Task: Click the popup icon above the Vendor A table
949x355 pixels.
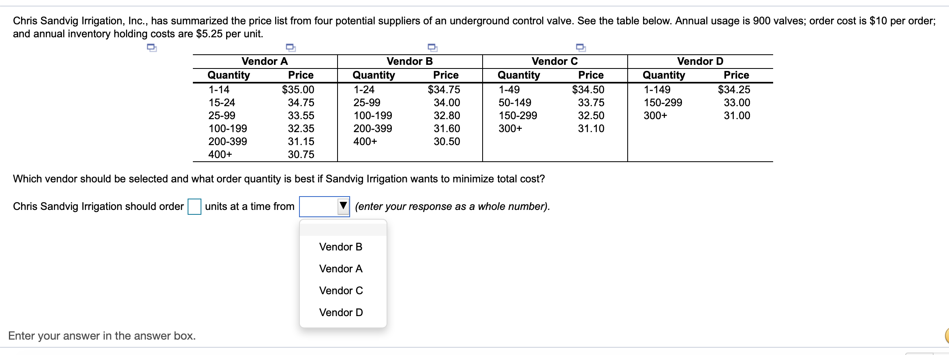Action: (291, 48)
